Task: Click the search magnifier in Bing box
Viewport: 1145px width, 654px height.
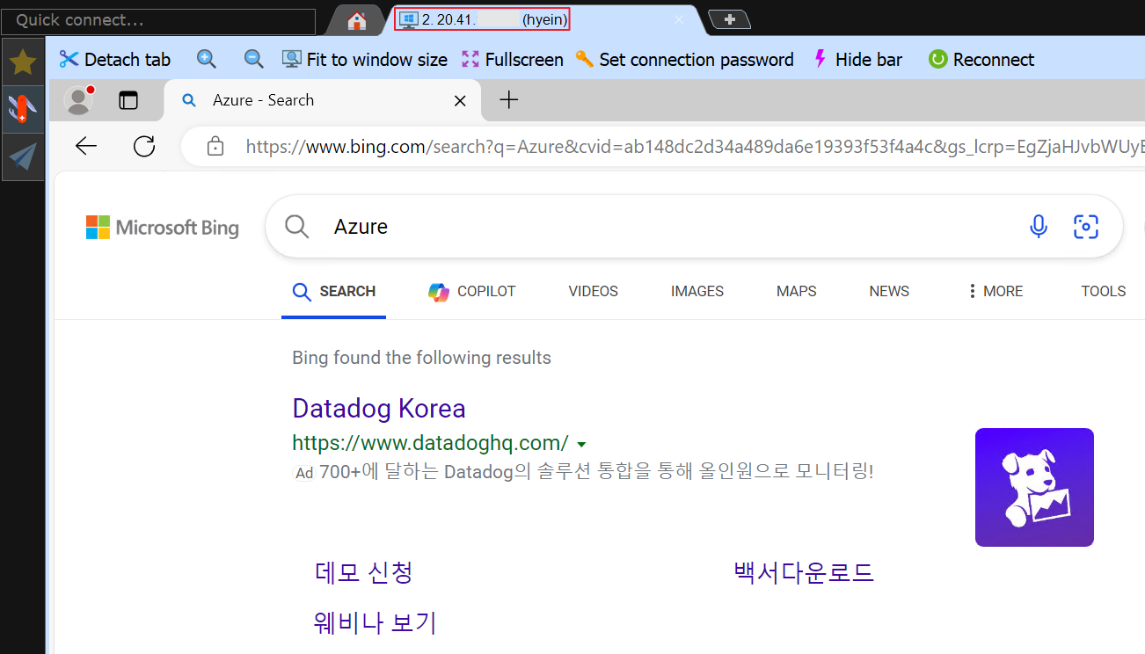Action: (297, 227)
